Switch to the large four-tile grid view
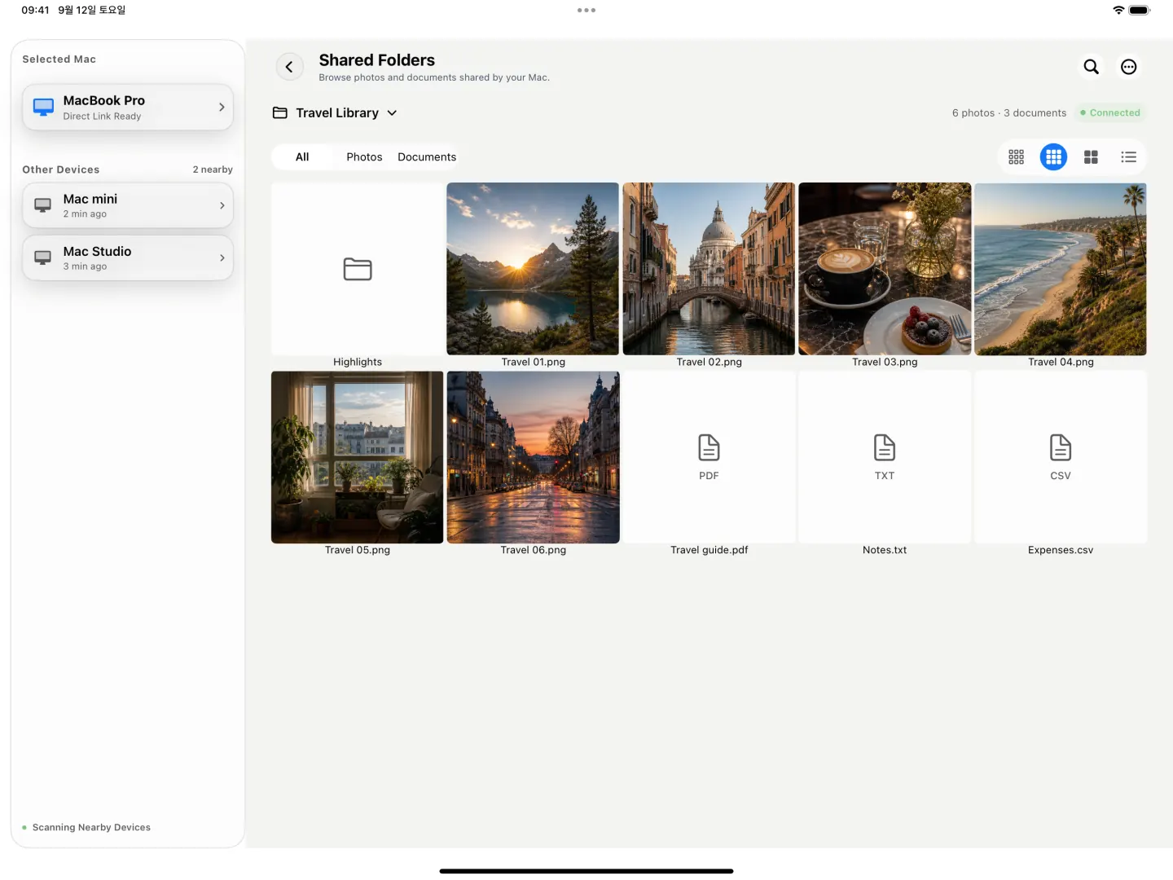Image resolution: width=1173 pixels, height=880 pixels. point(1092,157)
